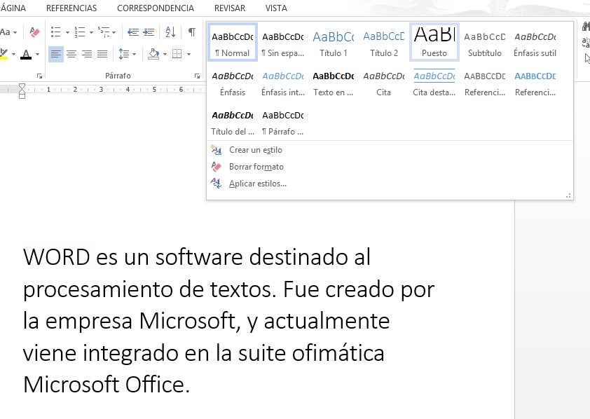The height and width of the screenshot is (419, 590).
Task: Open bullet list style dropdown arrow
Action: point(67,32)
